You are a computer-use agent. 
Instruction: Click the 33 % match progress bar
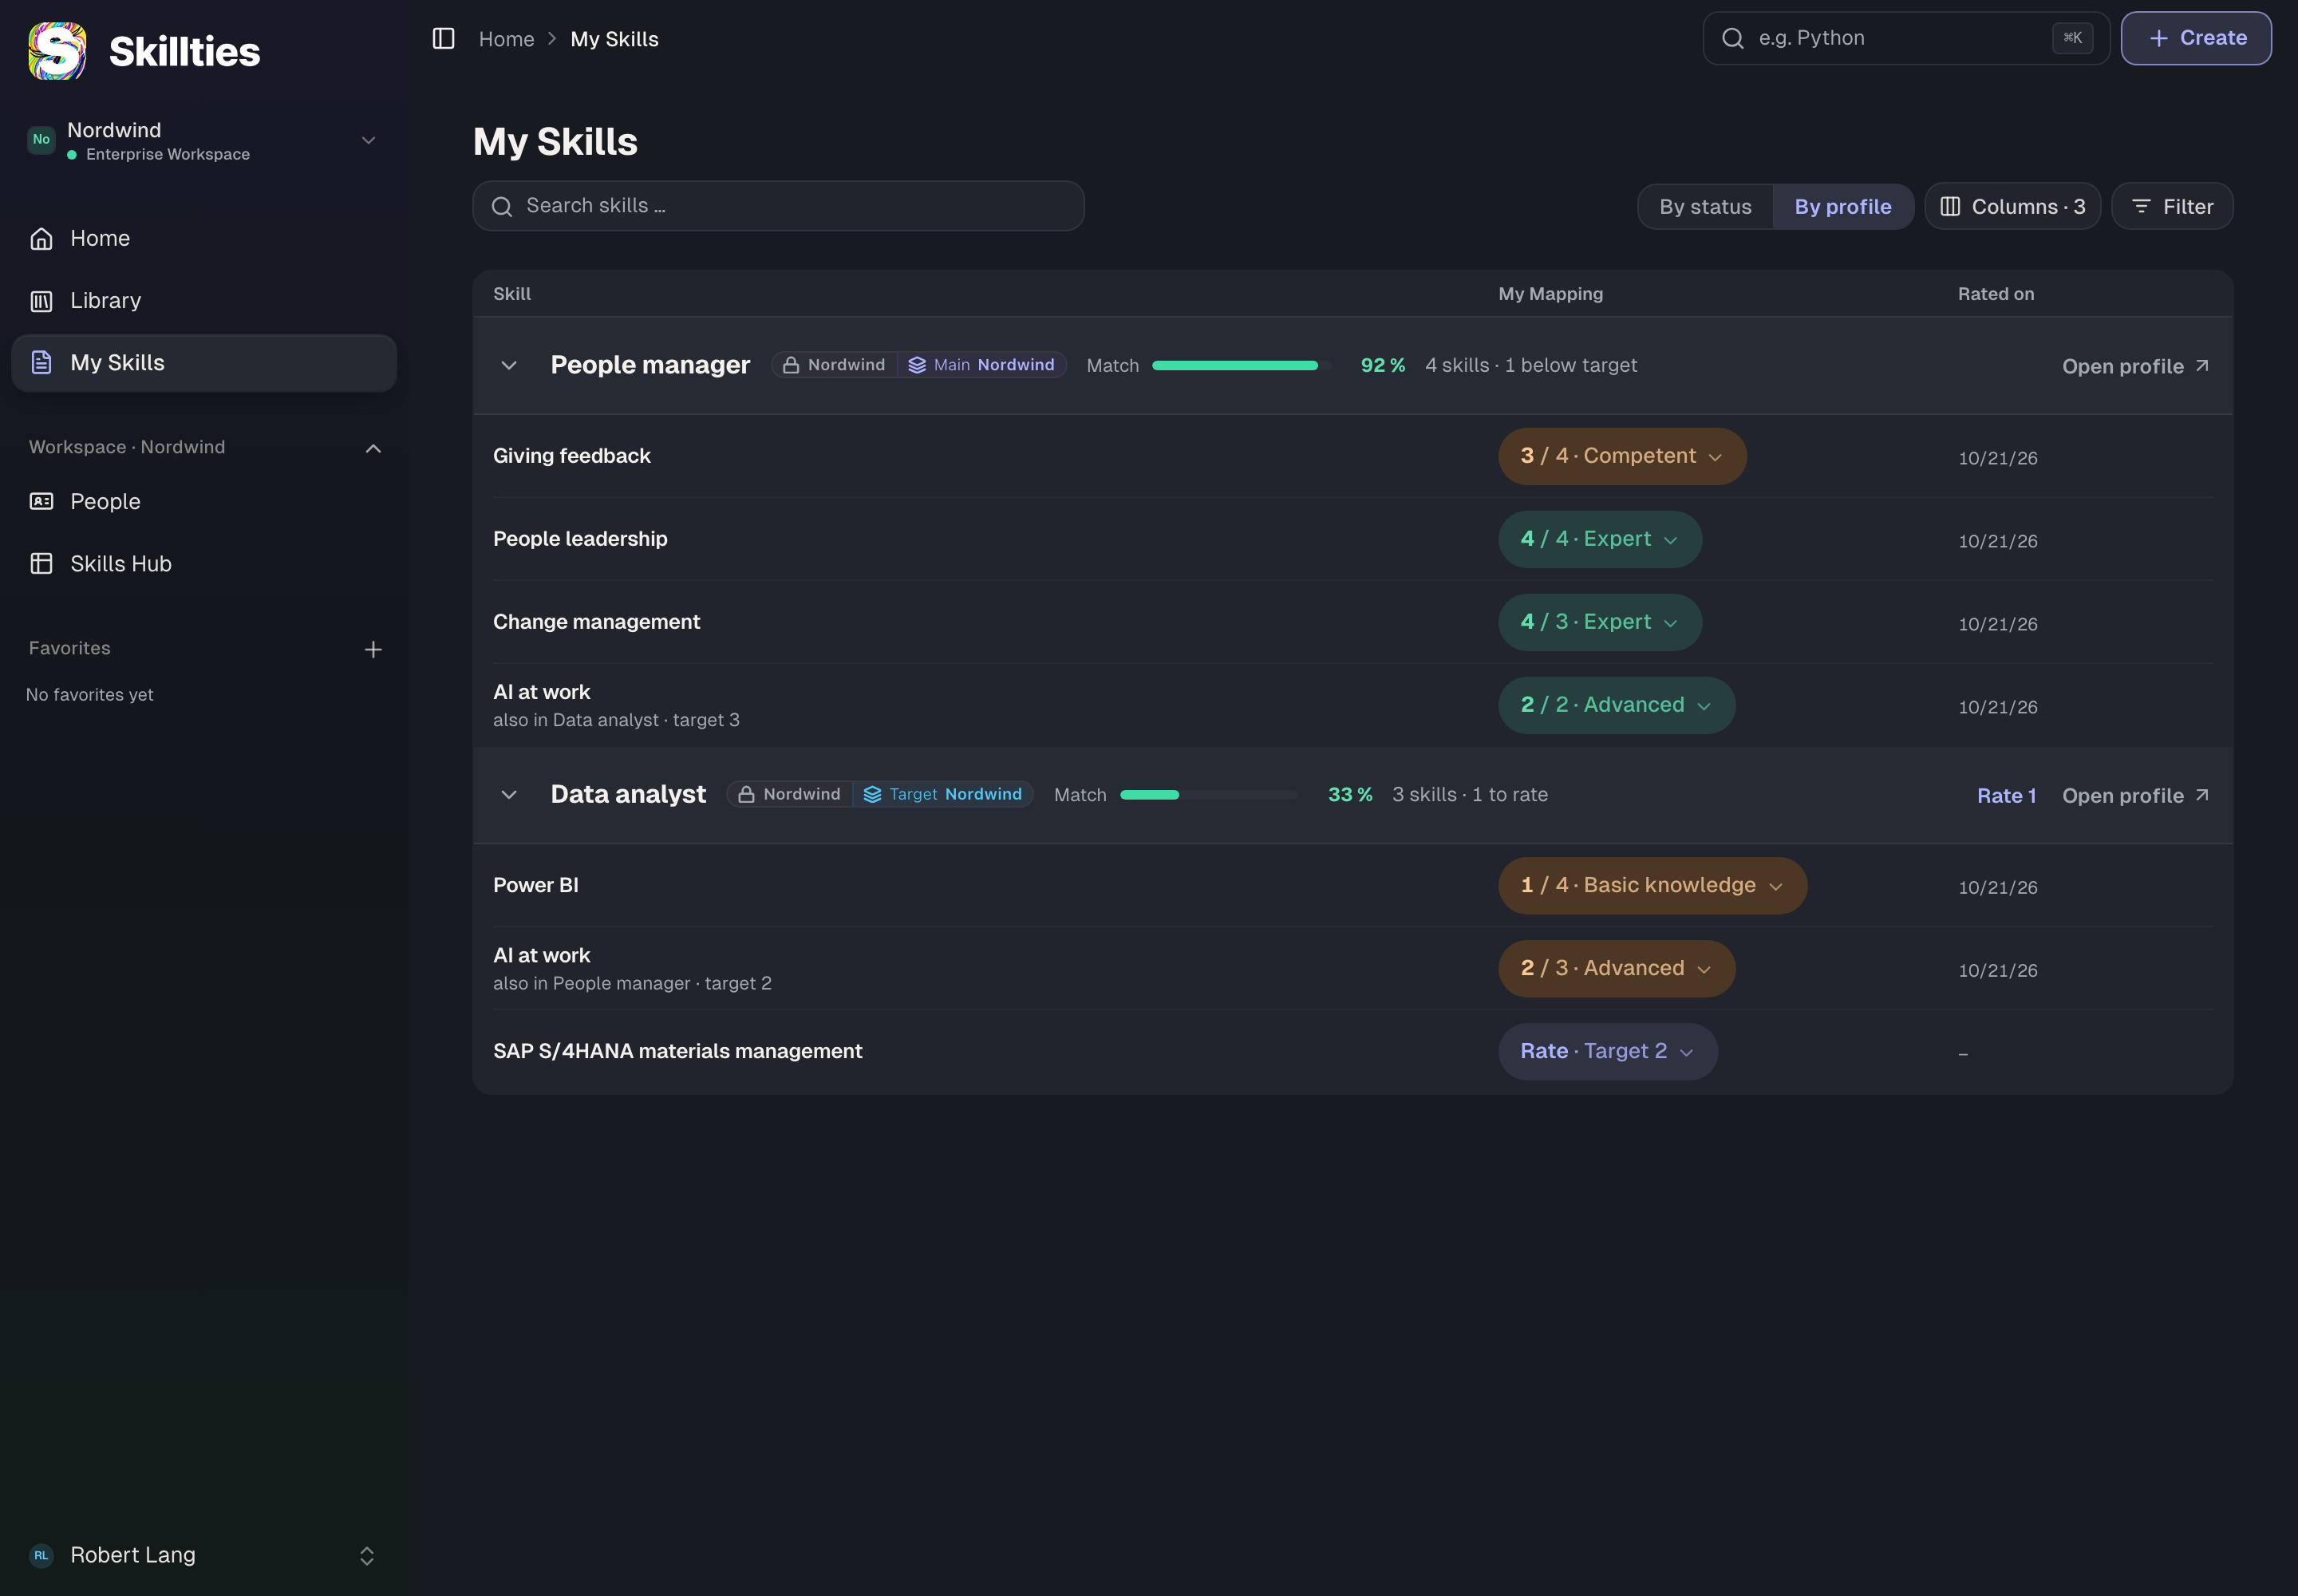pos(1208,795)
